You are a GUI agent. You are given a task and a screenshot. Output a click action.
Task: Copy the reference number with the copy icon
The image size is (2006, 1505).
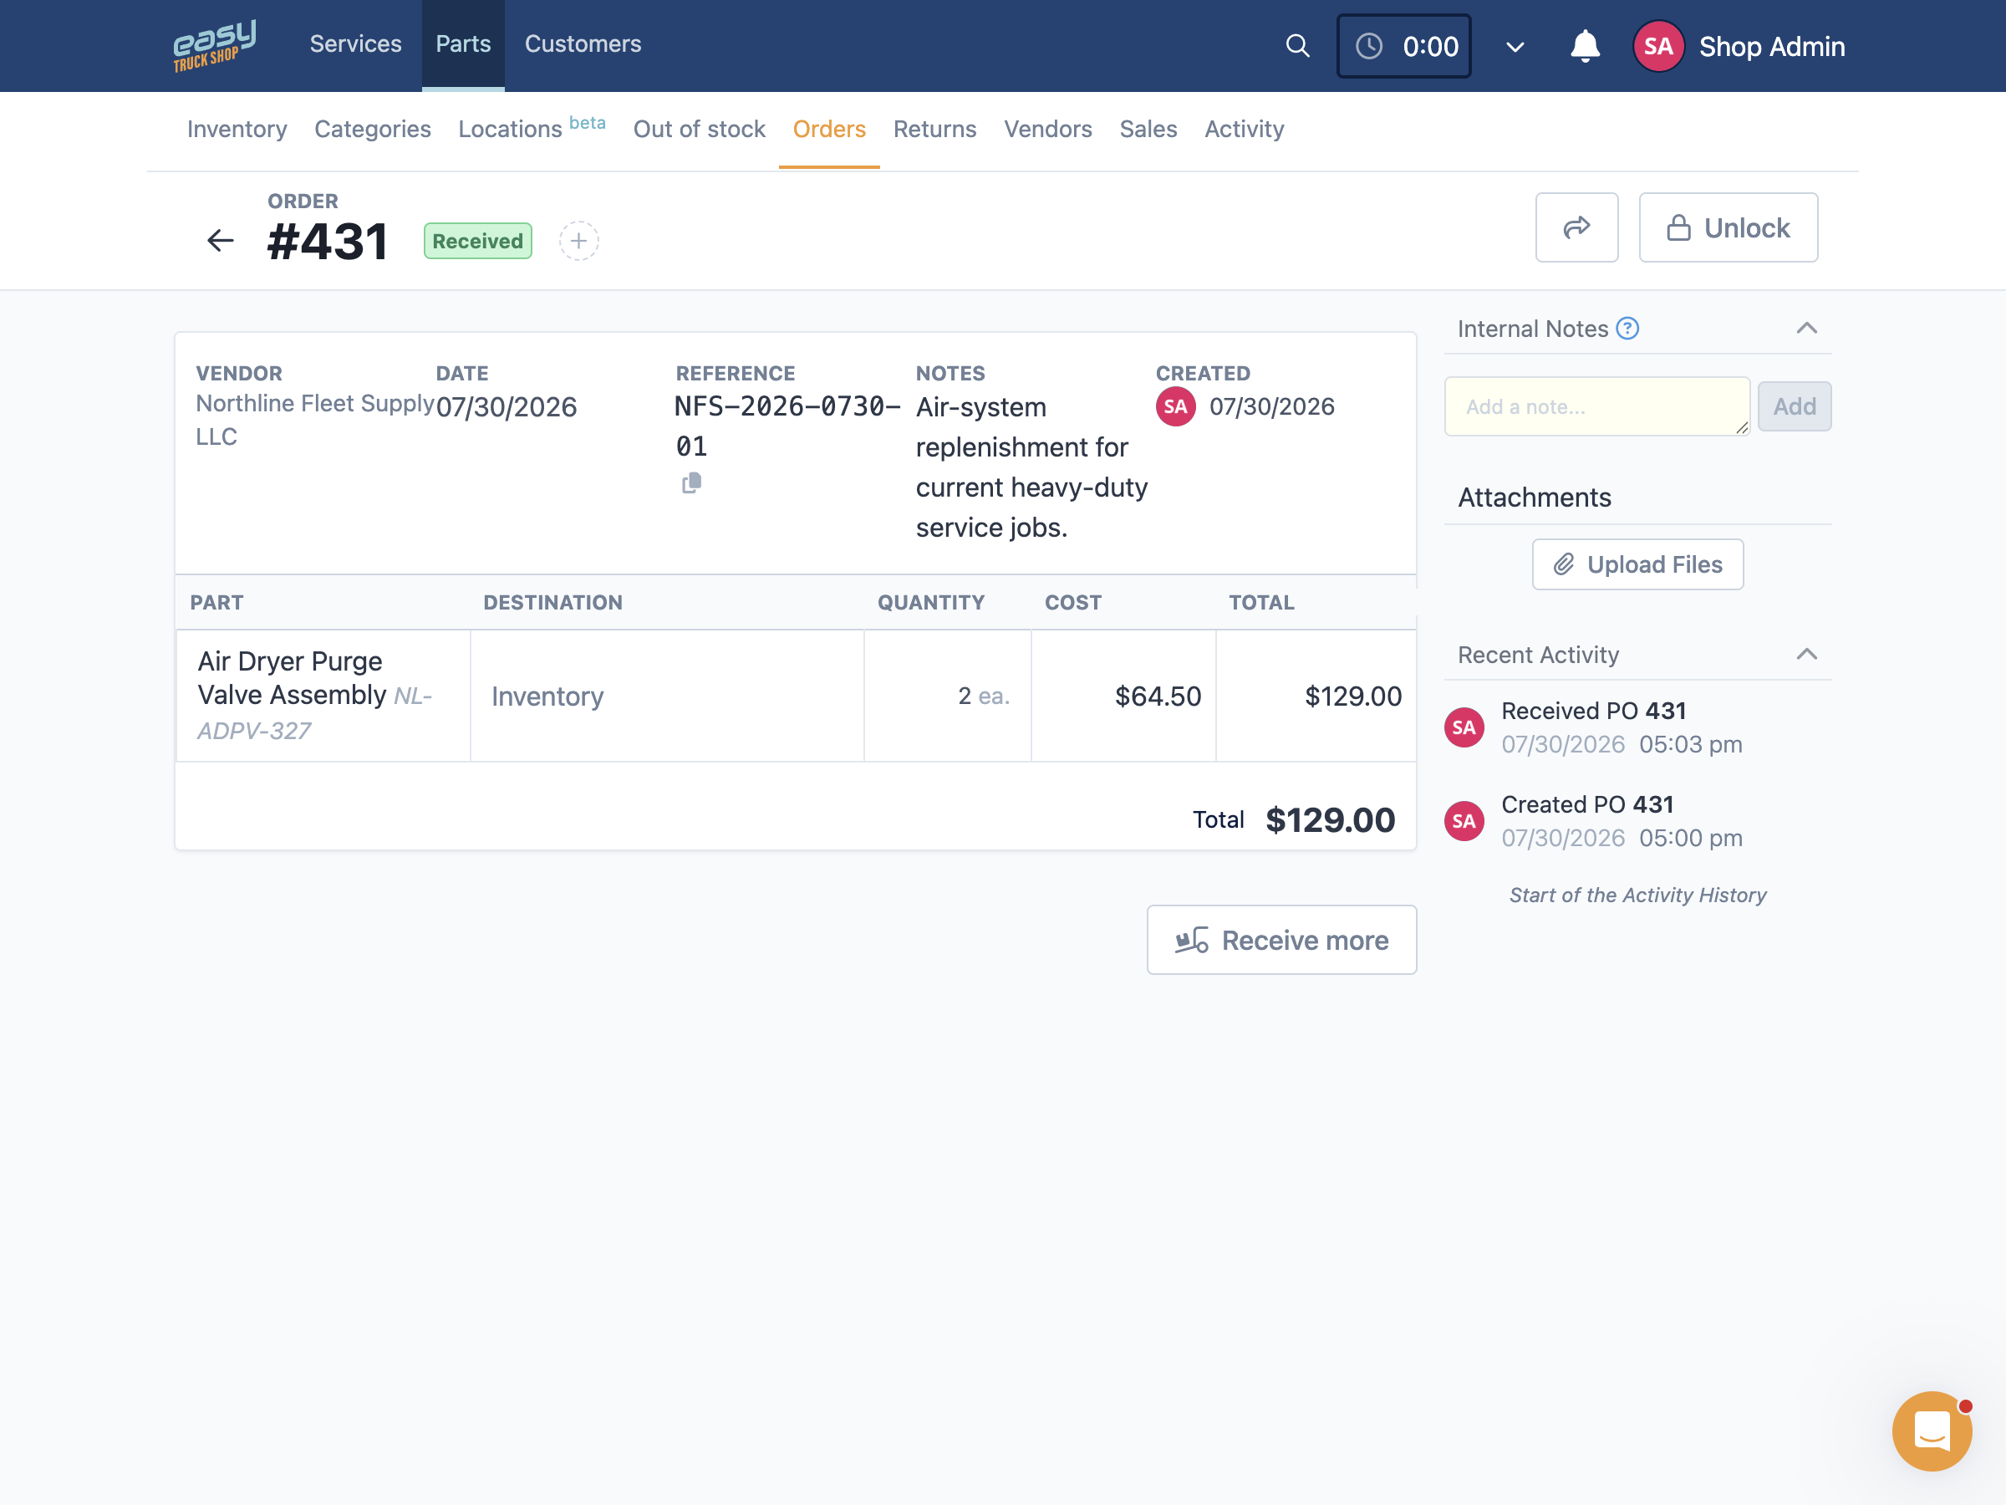click(691, 482)
